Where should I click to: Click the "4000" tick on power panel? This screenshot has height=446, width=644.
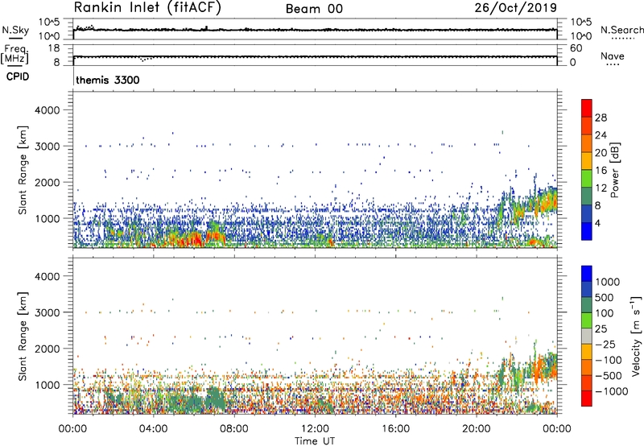pos(47,110)
